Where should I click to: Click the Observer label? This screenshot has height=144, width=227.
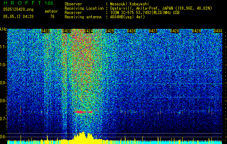pos(73,4)
